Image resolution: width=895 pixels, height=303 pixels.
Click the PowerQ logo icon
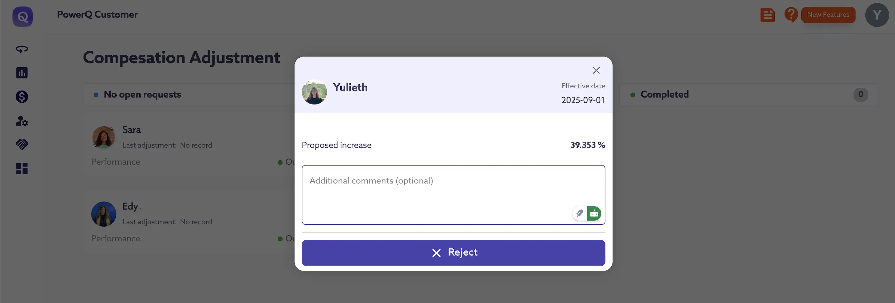[23, 16]
